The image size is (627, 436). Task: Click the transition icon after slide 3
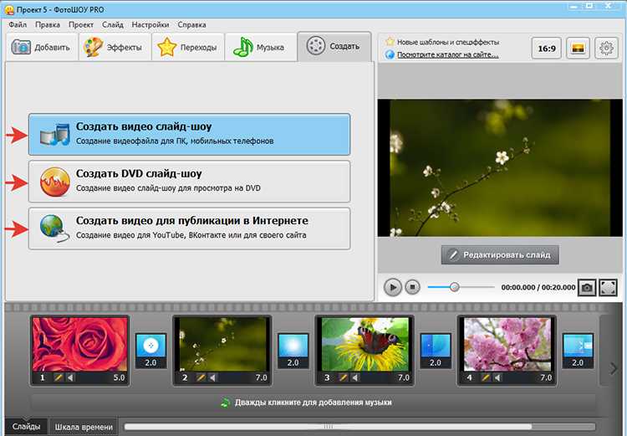click(435, 351)
